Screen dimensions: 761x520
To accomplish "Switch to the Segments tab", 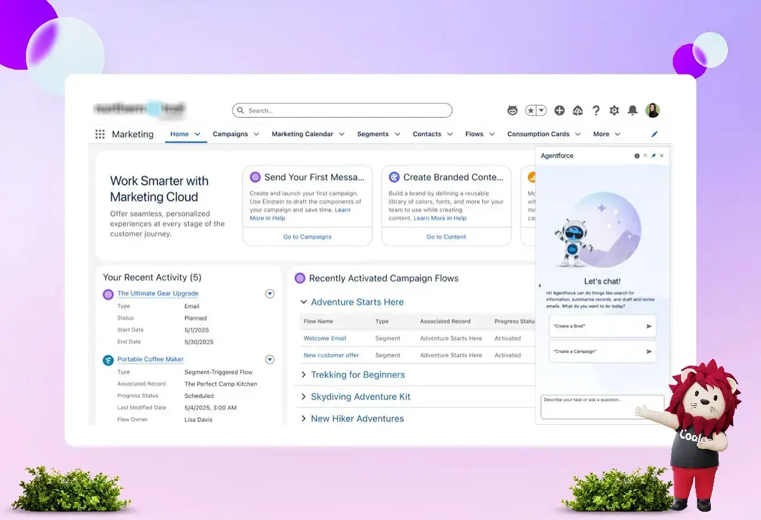I will pos(372,134).
